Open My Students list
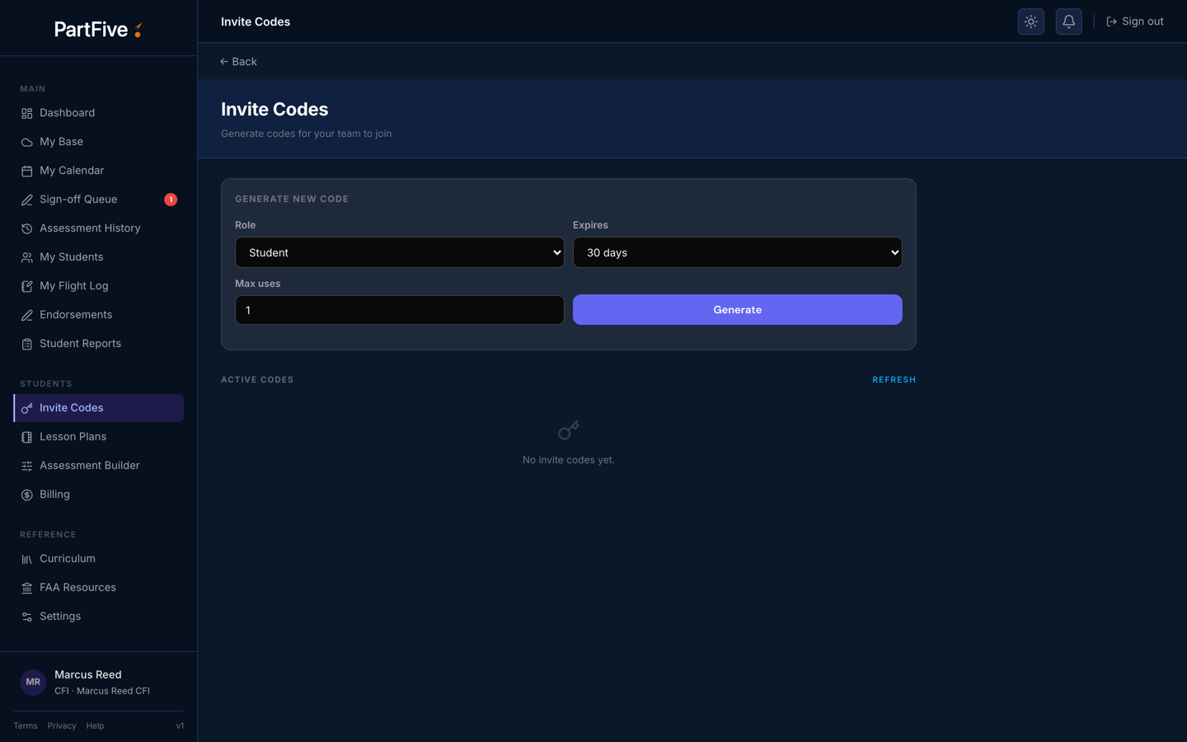Image resolution: width=1187 pixels, height=742 pixels. [x=99, y=257]
